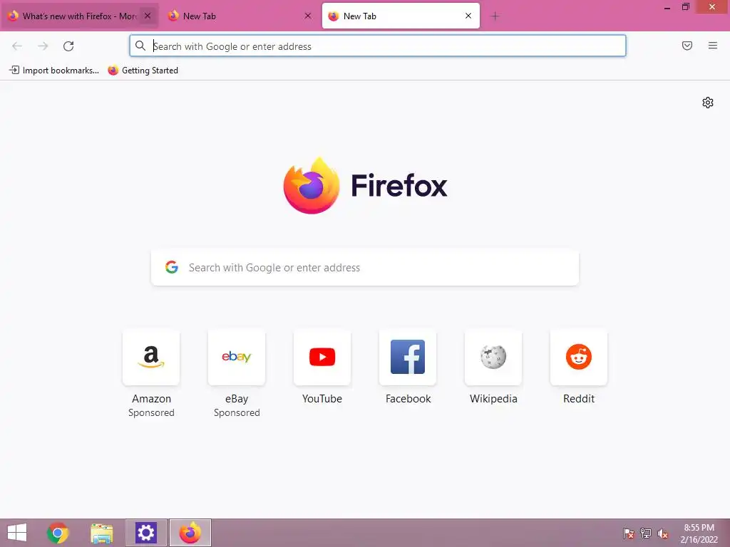Open Getting Started bookmark
Screen dimensions: 730x547
tap(143, 71)
